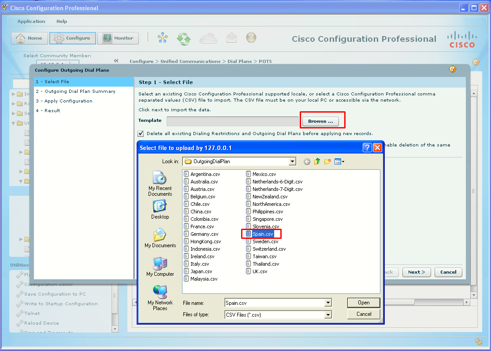Screen dimensions: 491x351
Task: Select Netherlands-6-Digit.csv file
Action: [x=274, y=182]
